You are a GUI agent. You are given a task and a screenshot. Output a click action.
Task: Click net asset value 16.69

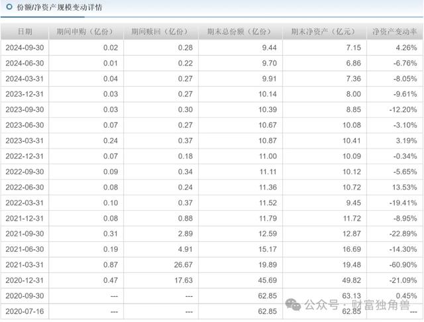coord(352,249)
